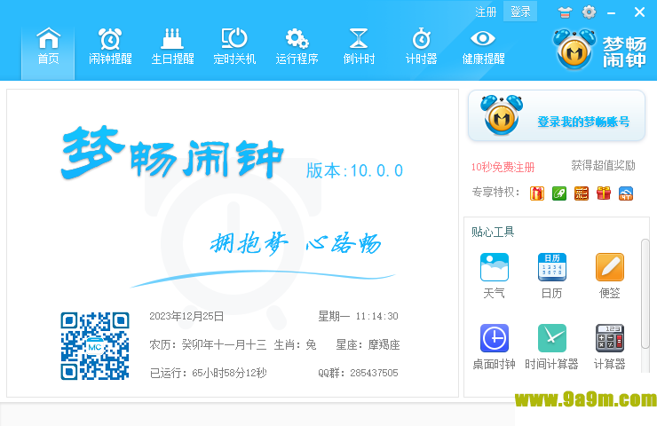657x426 pixels.
Task: Click the 贴心工具 section heading
Action: tap(493, 232)
